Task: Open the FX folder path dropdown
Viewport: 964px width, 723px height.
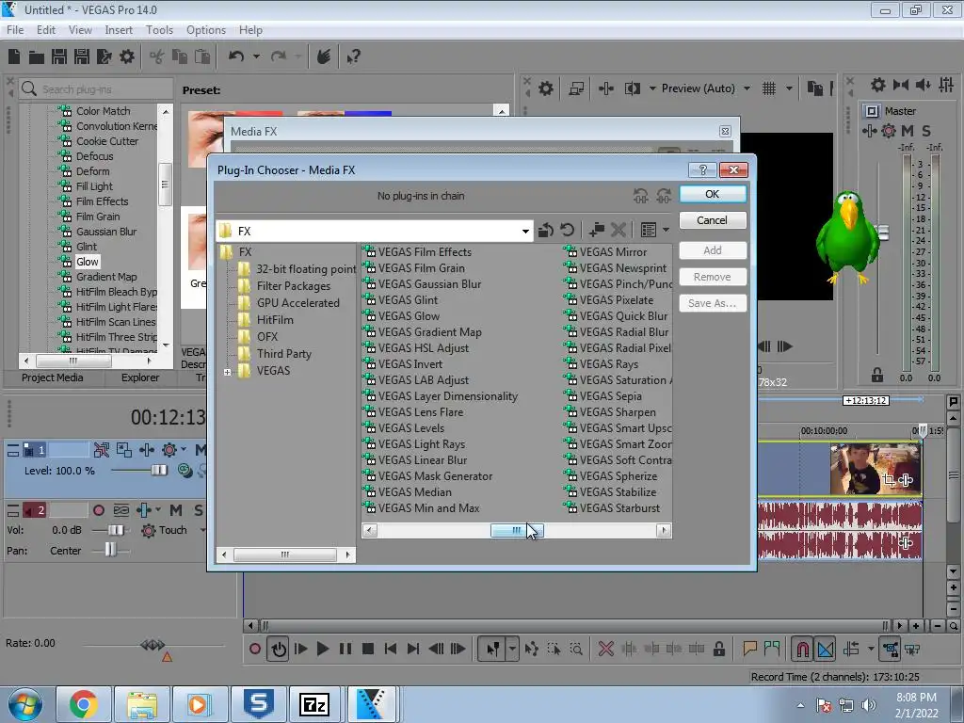Action: click(x=525, y=232)
